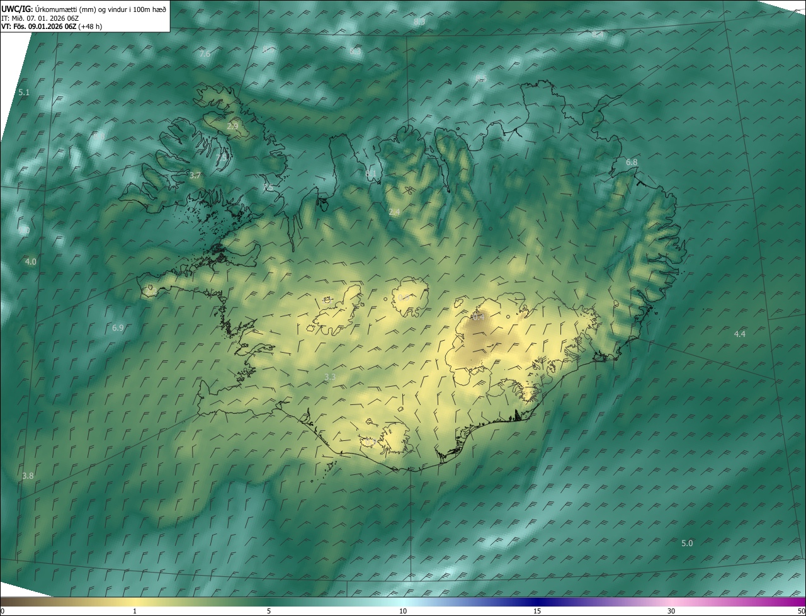Click the 7.6 value label
The image size is (806, 616).
(x=205, y=54)
